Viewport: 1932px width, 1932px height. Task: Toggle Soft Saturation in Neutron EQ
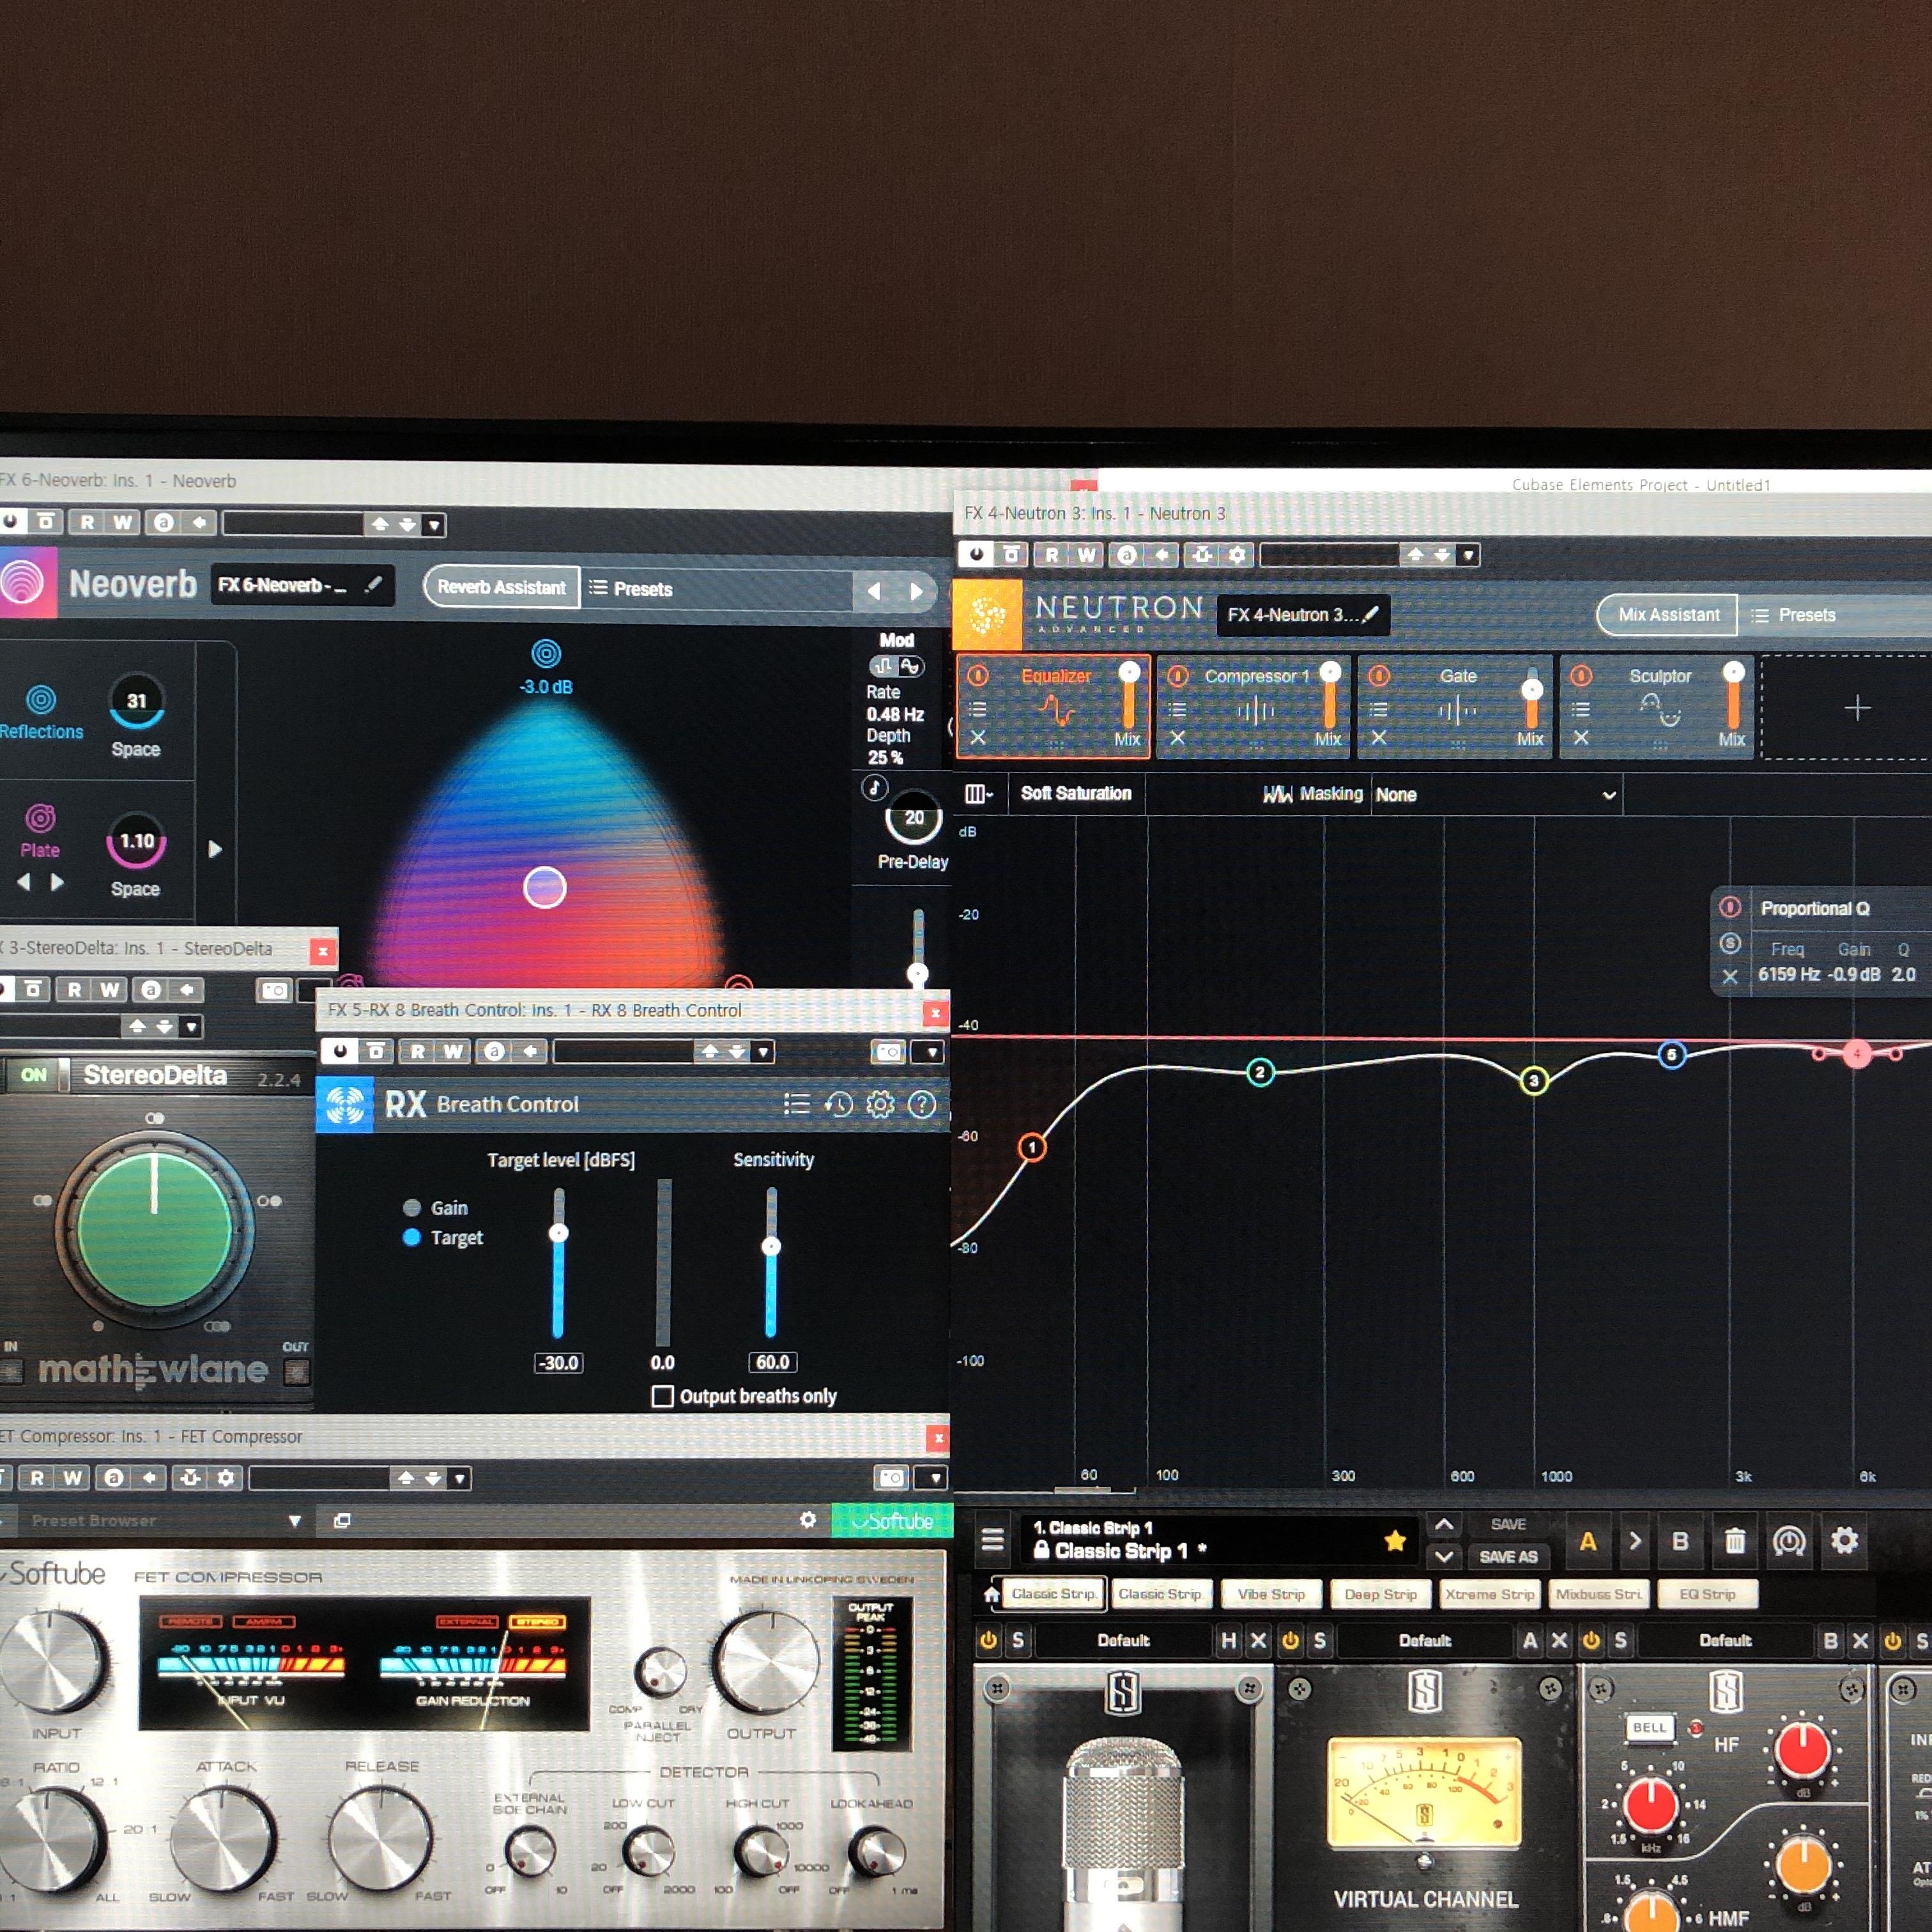pyautogui.click(x=1076, y=793)
